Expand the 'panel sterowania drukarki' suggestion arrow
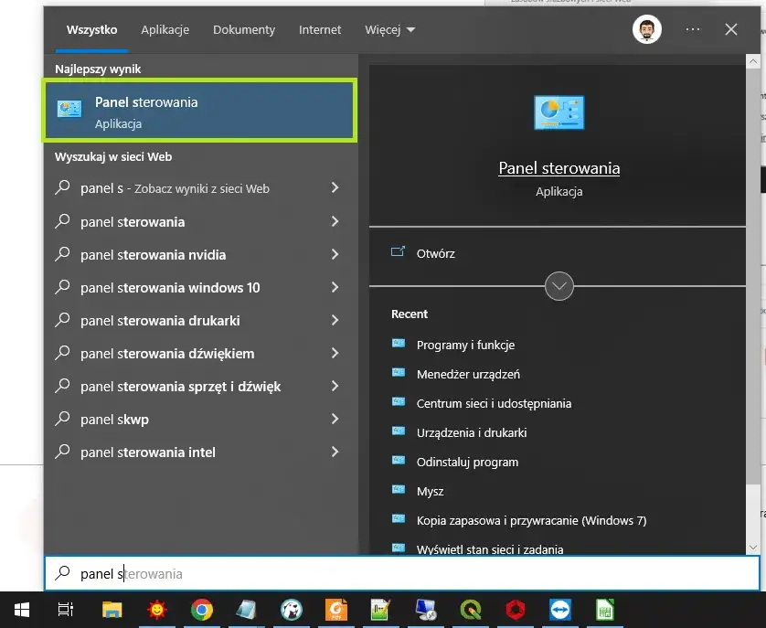766x628 pixels. 335,320
